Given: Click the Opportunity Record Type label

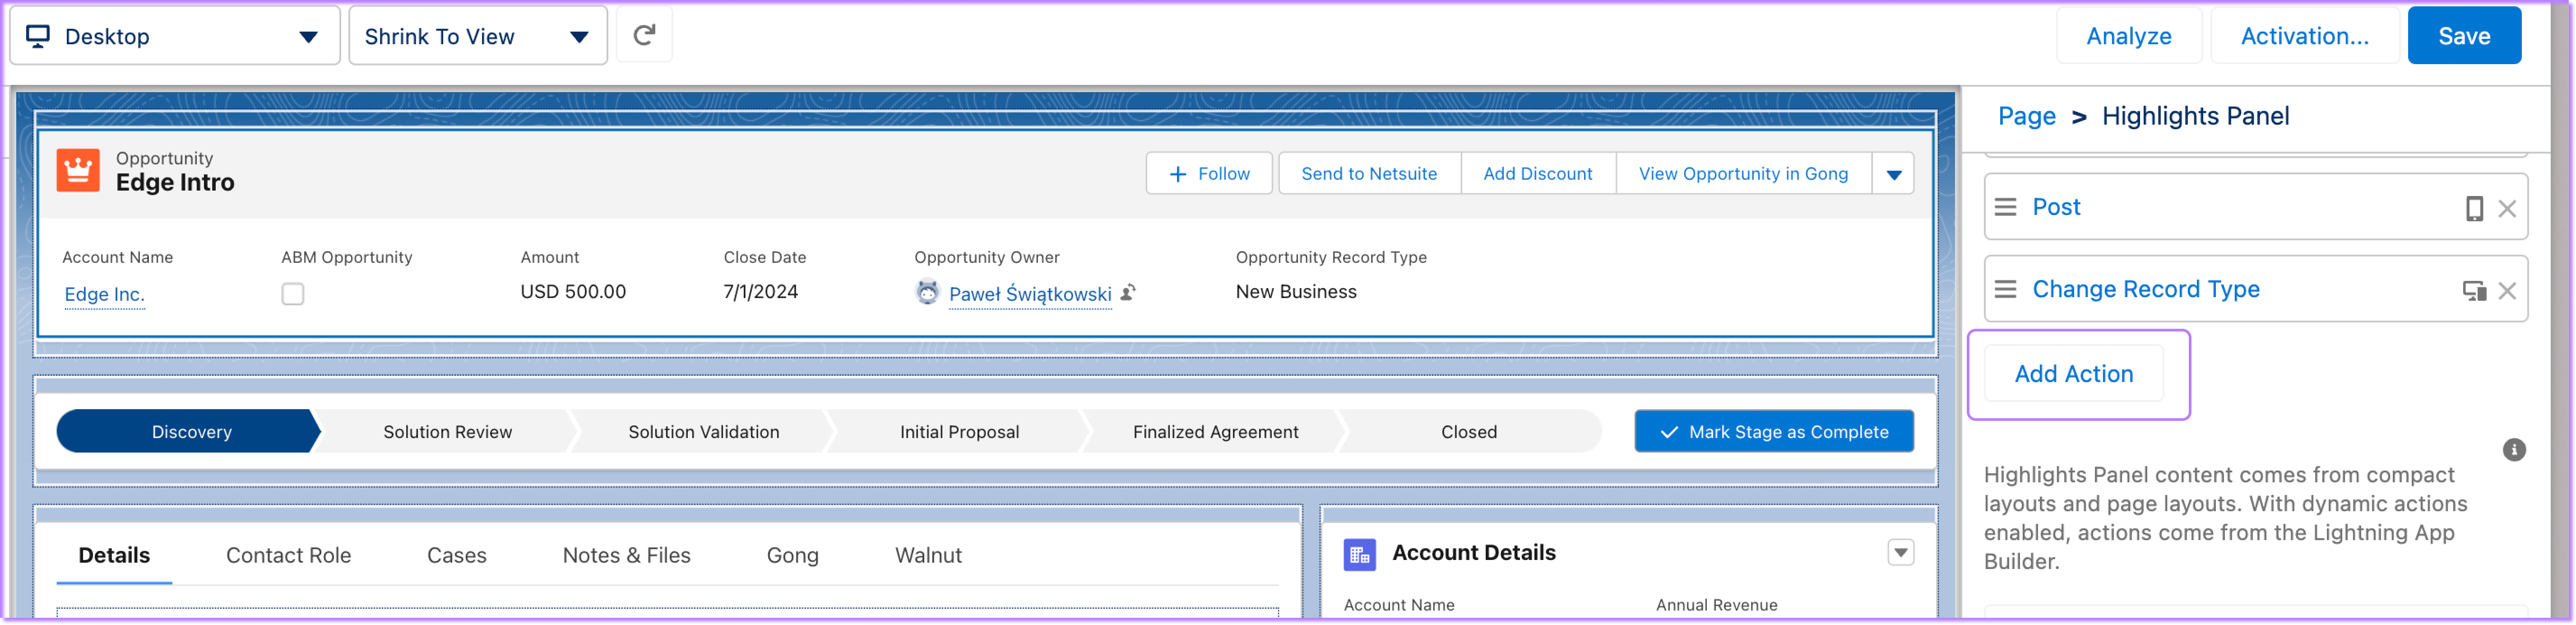Looking at the screenshot, I should point(1330,257).
